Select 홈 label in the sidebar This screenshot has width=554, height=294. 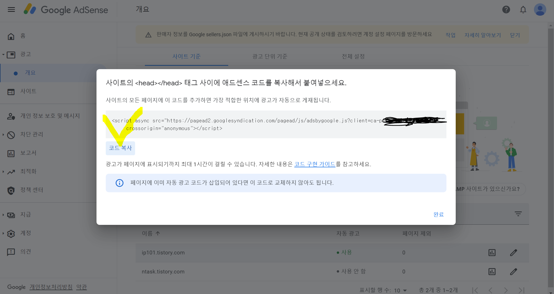tap(23, 36)
